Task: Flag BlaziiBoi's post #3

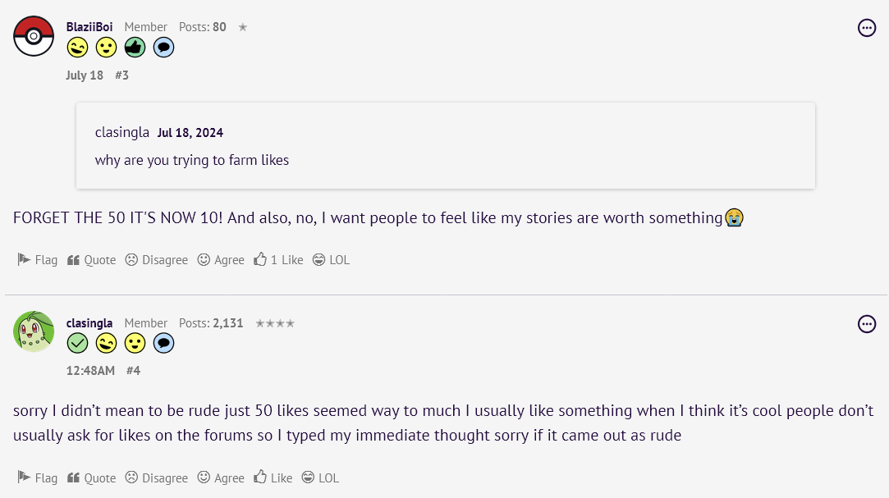Action: point(38,259)
